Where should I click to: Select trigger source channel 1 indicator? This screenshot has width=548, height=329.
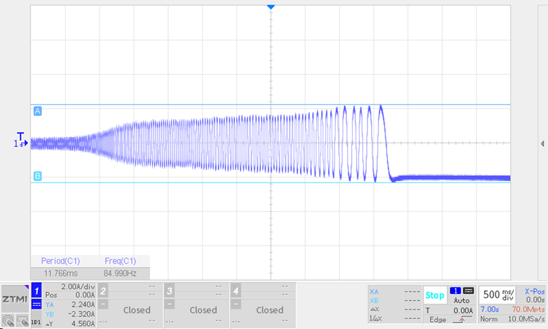[x=455, y=290]
